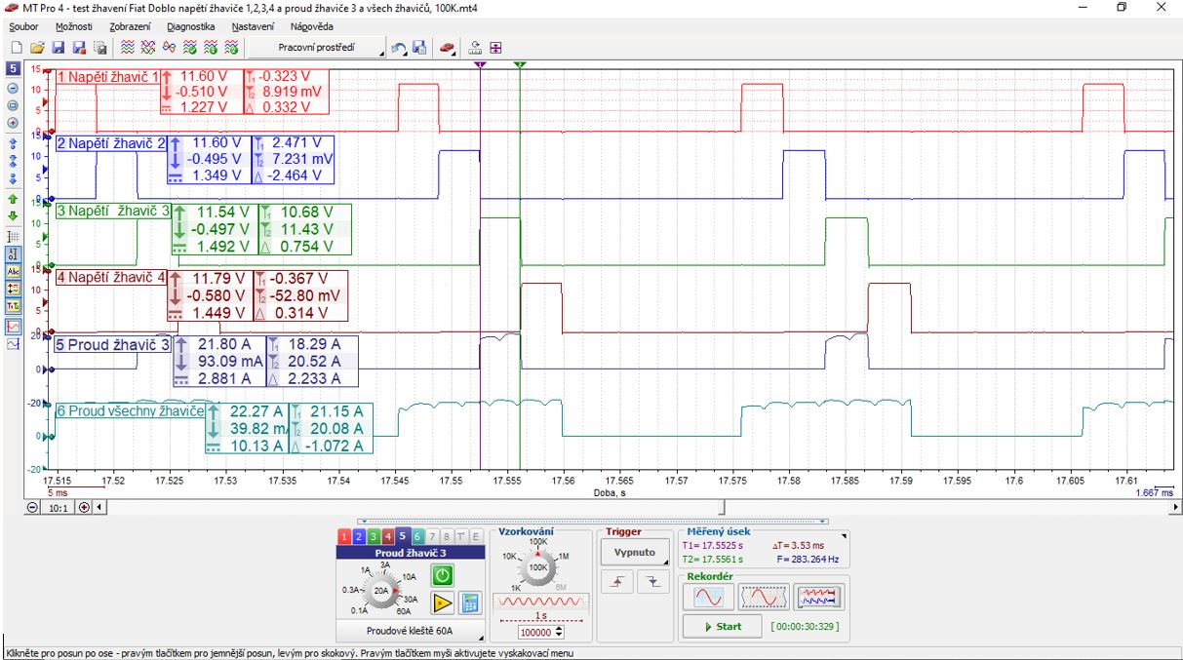The width and height of the screenshot is (1183, 660).
Task: Open a file using the folder icon
Action: pos(37,48)
